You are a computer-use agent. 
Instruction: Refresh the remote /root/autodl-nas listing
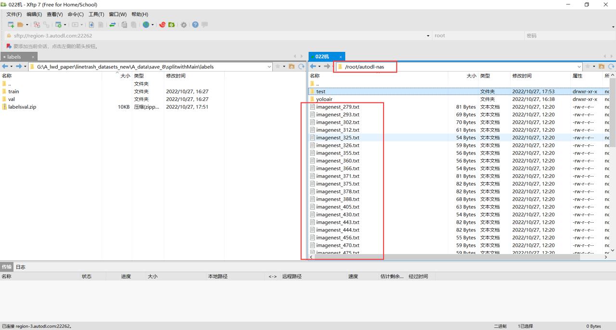(611, 66)
